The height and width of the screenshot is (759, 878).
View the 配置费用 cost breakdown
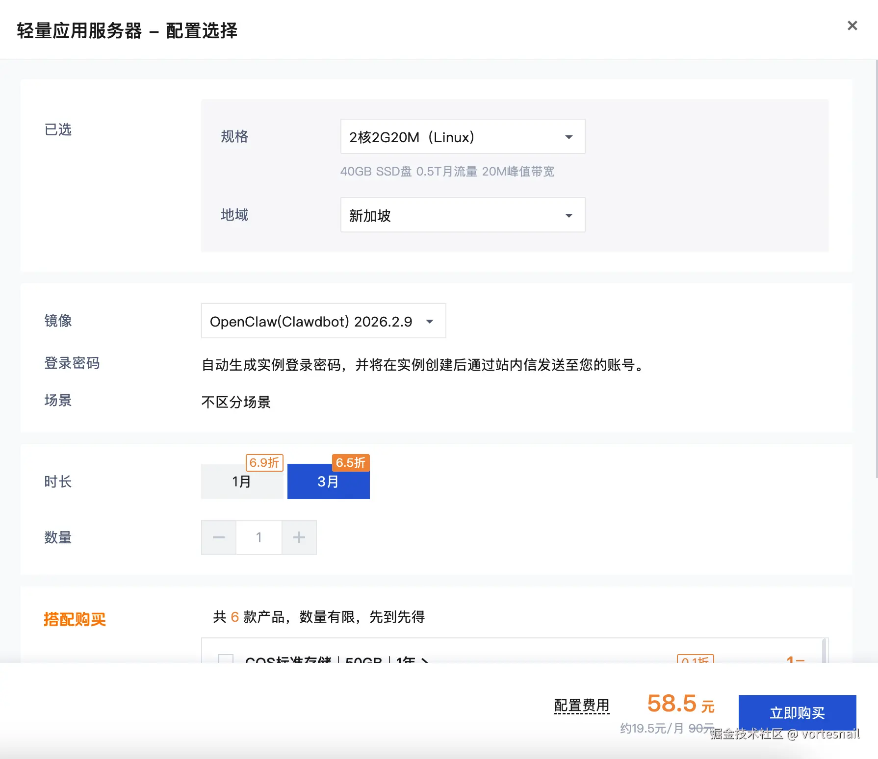pyautogui.click(x=582, y=705)
